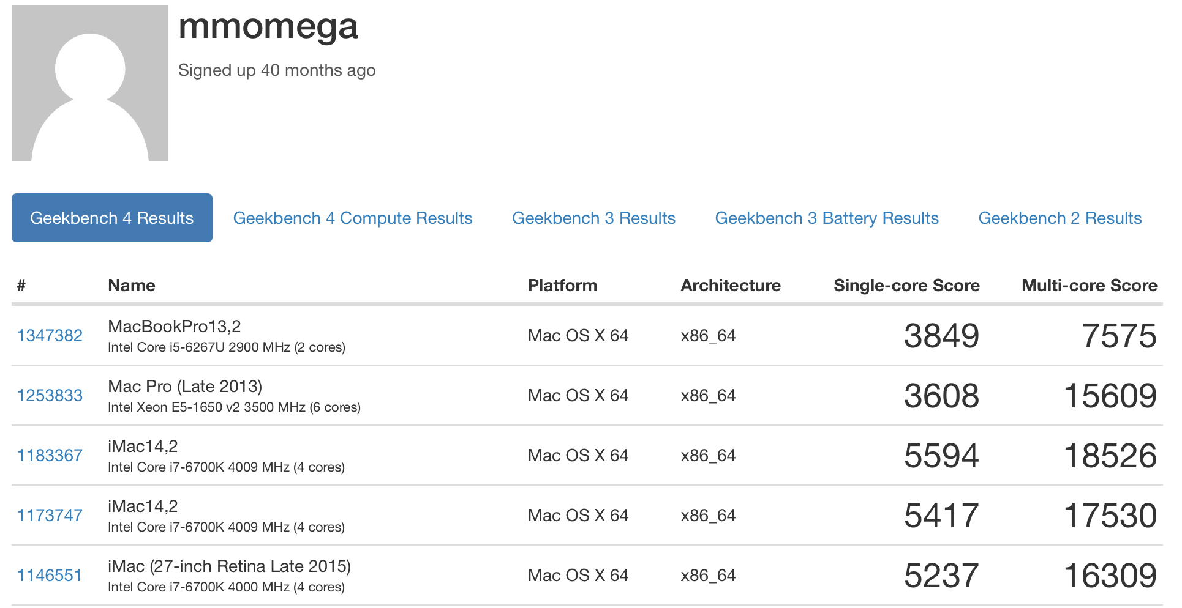Open result link 1146551

tap(50, 576)
